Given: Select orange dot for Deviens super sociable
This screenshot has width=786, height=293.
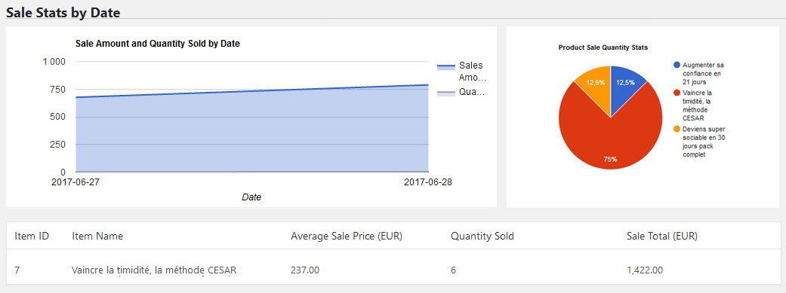Looking at the screenshot, I should (x=677, y=129).
